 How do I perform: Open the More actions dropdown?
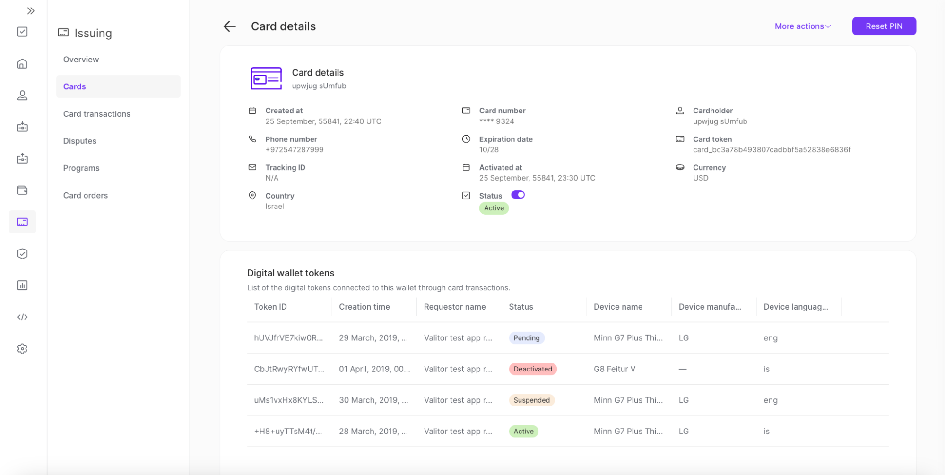(x=802, y=26)
